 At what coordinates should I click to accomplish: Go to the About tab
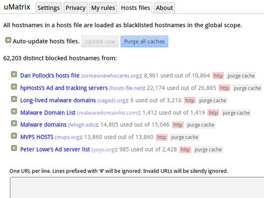tap(164, 8)
